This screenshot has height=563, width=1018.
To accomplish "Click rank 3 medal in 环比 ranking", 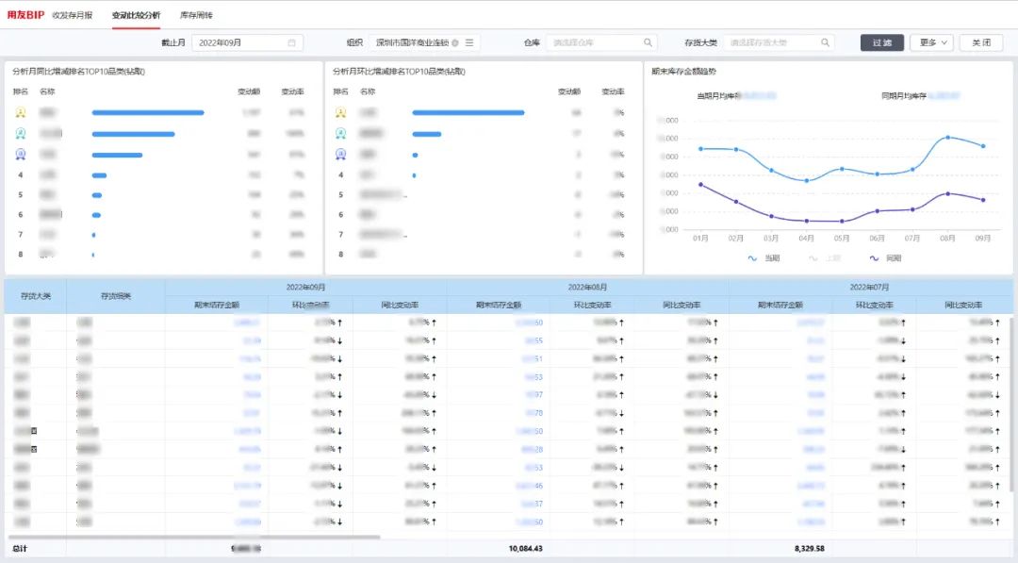I will coord(341,155).
